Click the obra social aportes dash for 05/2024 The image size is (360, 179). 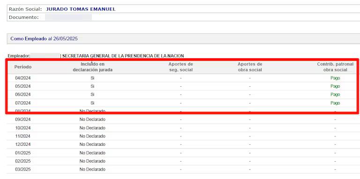[250, 87]
